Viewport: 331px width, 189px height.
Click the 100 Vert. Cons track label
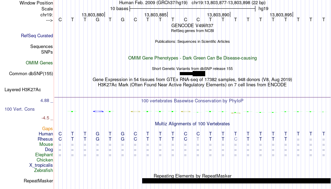tap(20, 109)
